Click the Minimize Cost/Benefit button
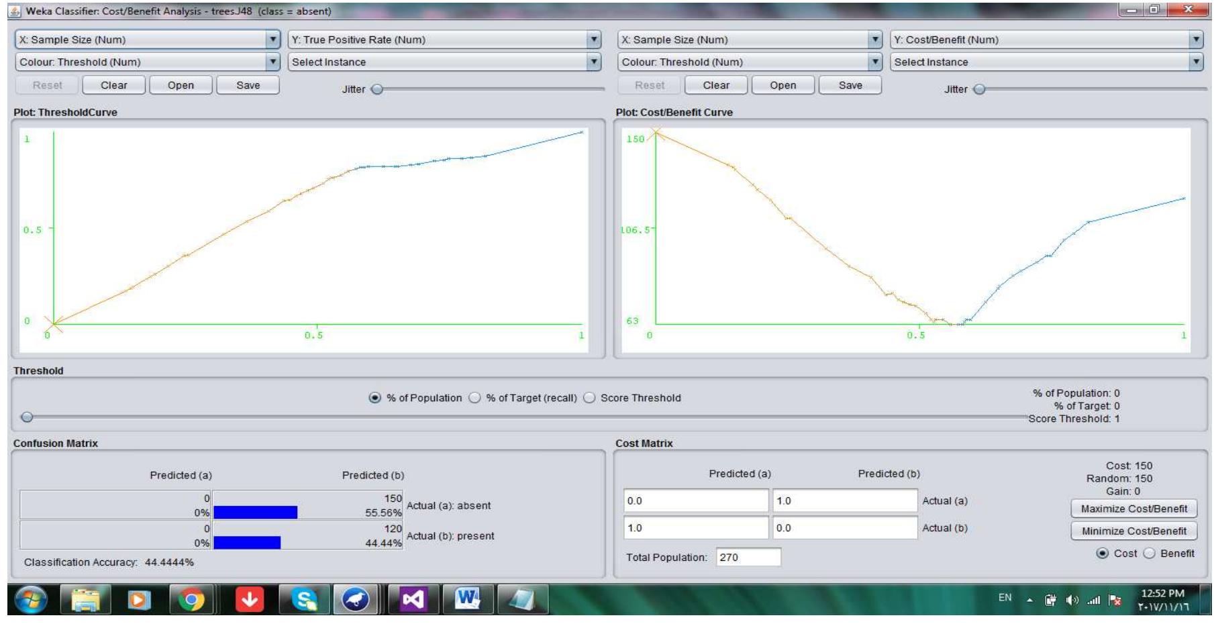1214x628 pixels. click(1133, 531)
